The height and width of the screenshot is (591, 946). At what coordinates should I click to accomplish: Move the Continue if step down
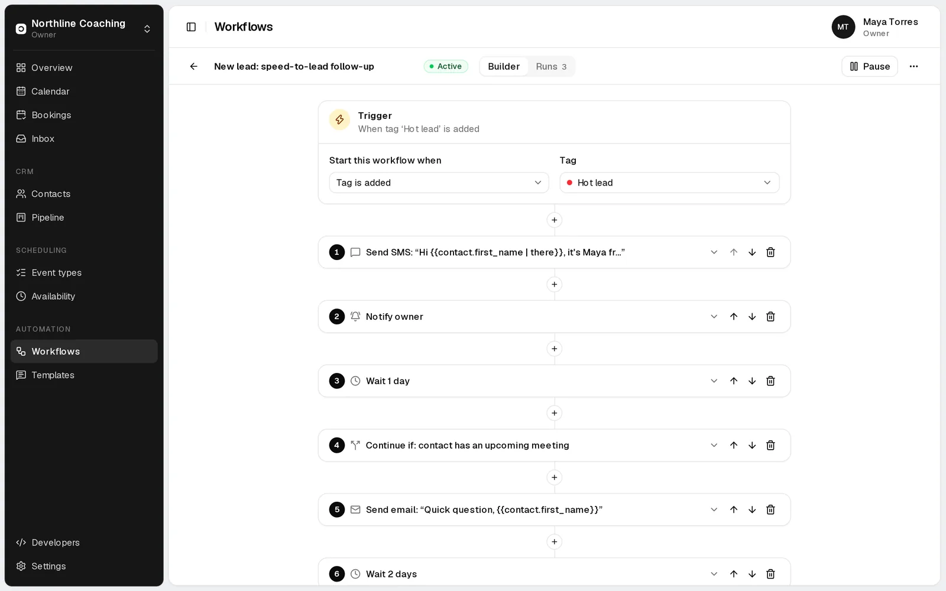tap(752, 446)
